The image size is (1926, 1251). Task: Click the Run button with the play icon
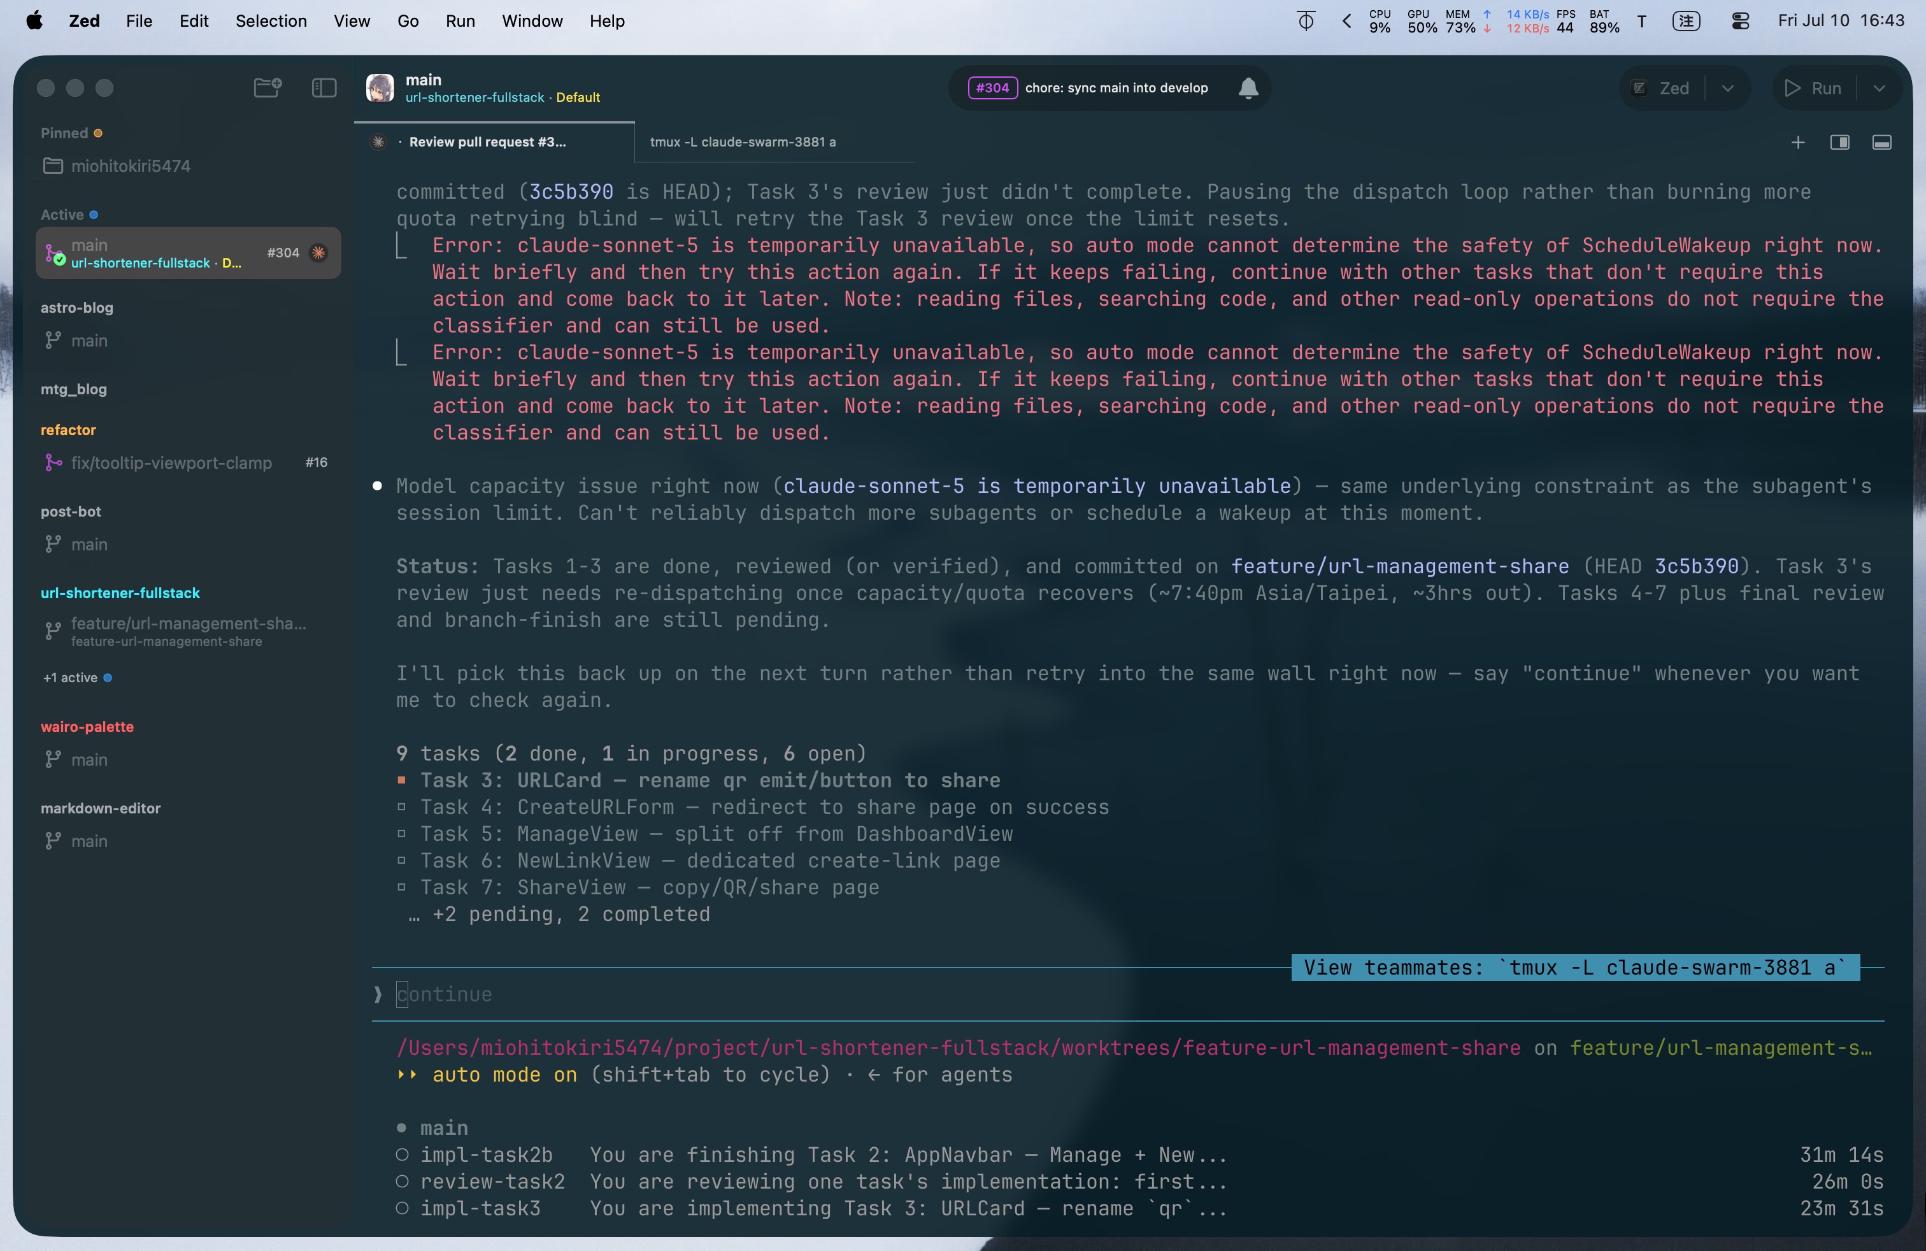point(1813,88)
